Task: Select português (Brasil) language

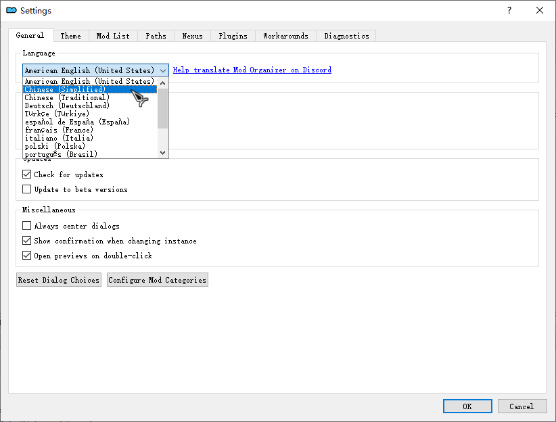Action: [x=90, y=154]
